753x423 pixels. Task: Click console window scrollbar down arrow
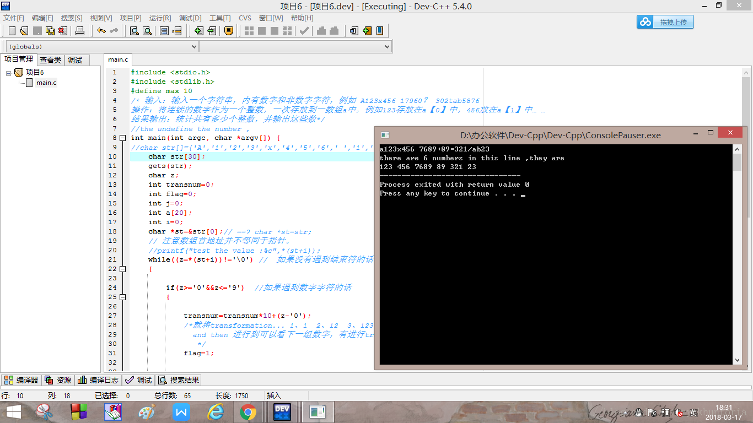tap(738, 360)
